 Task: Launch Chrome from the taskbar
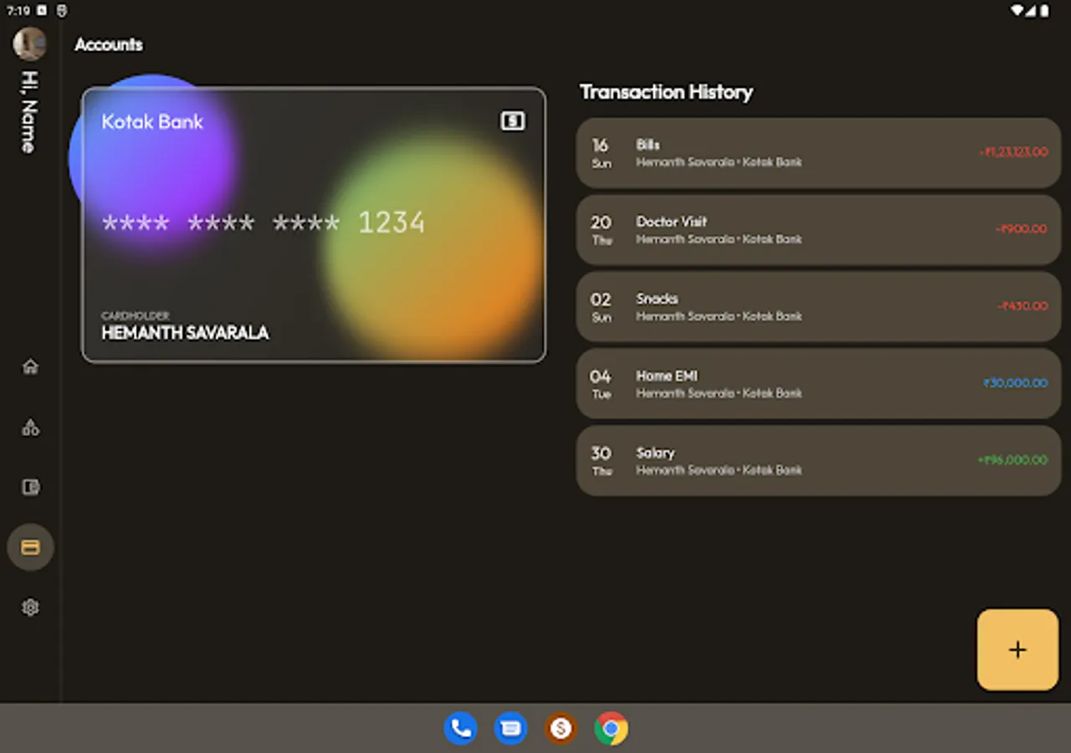(x=611, y=728)
